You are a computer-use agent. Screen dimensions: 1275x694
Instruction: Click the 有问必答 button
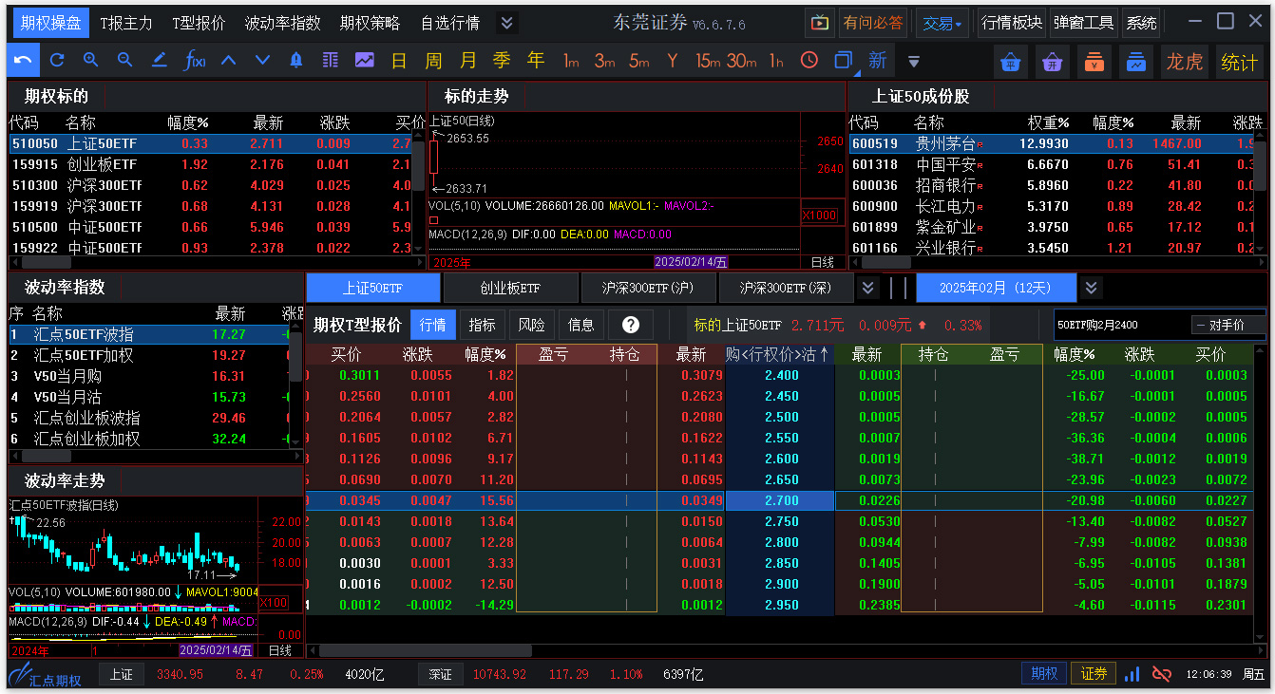873,23
